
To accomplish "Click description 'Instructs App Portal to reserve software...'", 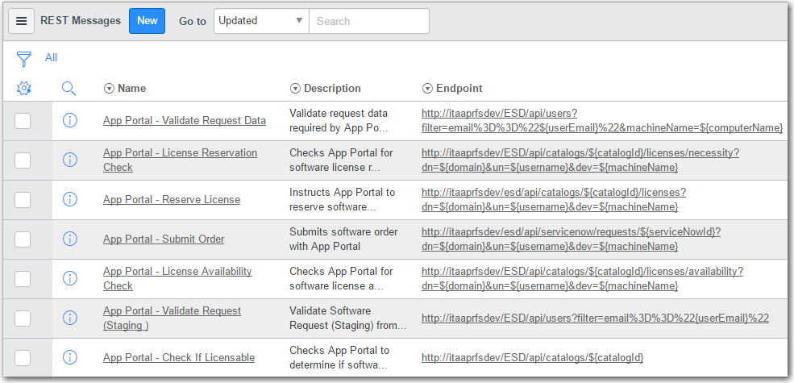I will point(342,200).
